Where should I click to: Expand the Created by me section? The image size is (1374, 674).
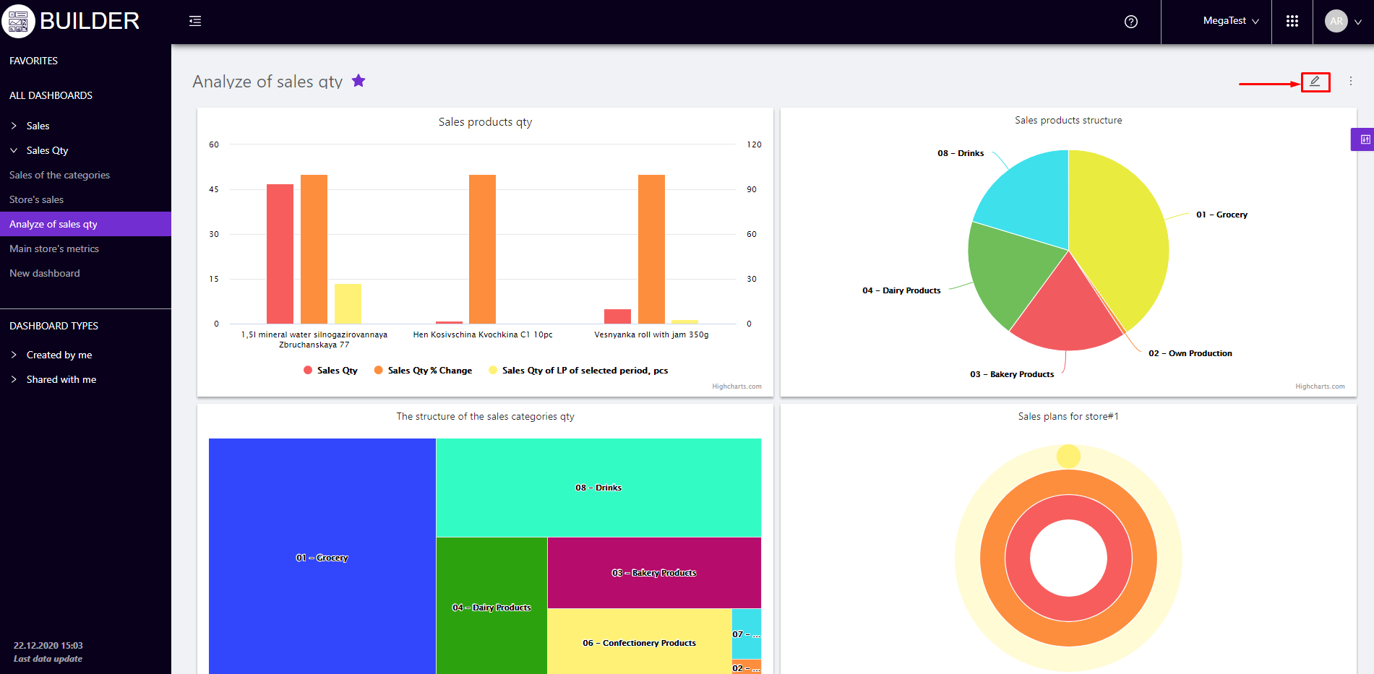point(59,355)
